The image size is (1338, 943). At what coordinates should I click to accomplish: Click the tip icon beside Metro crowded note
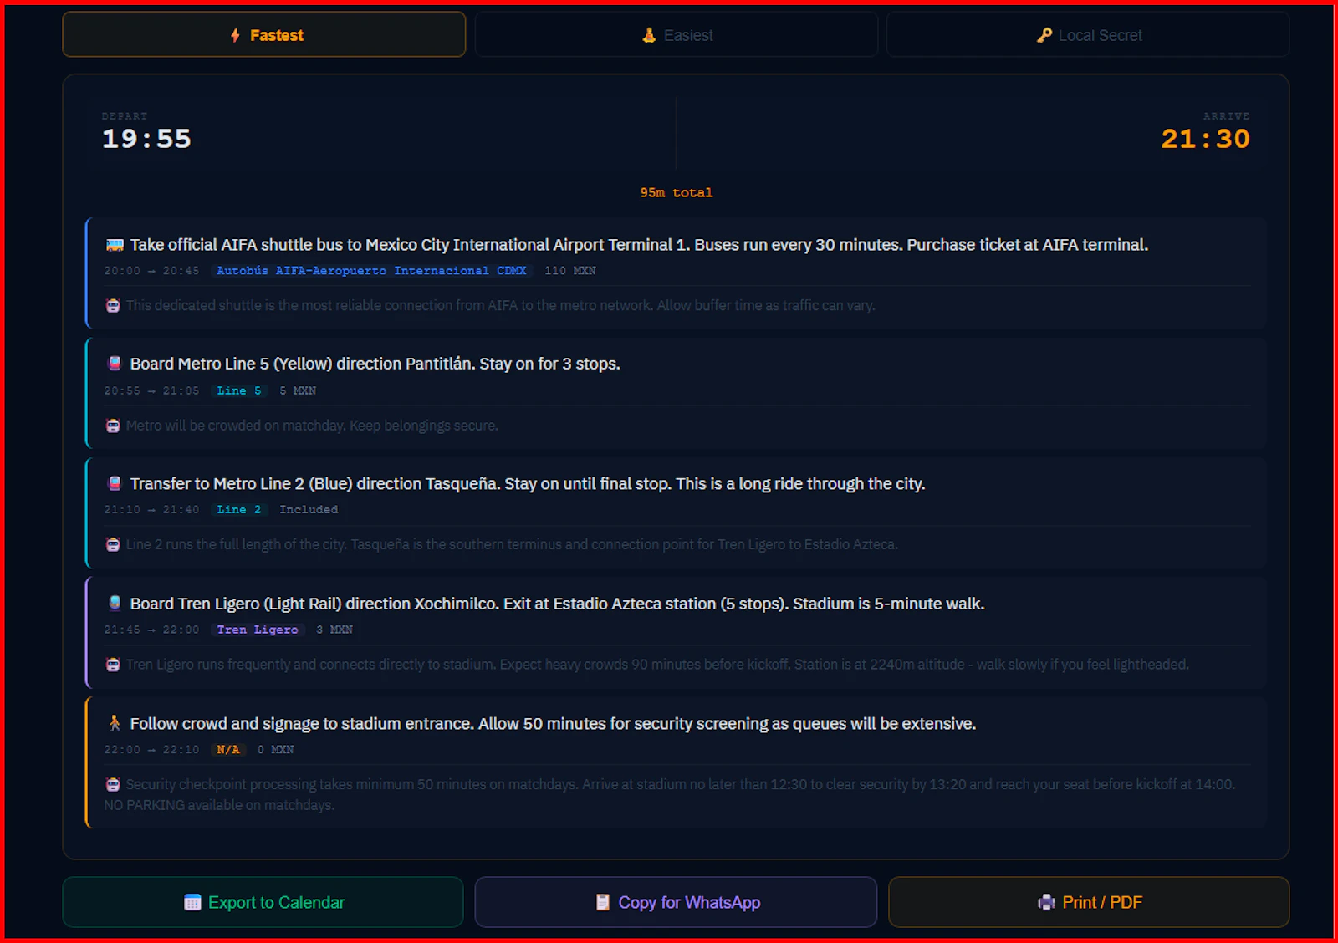click(113, 426)
